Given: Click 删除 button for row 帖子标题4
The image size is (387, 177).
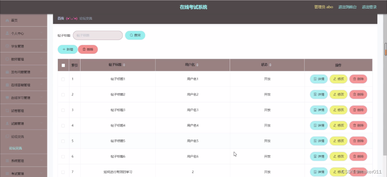Looking at the screenshot, I should pos(358,125).
